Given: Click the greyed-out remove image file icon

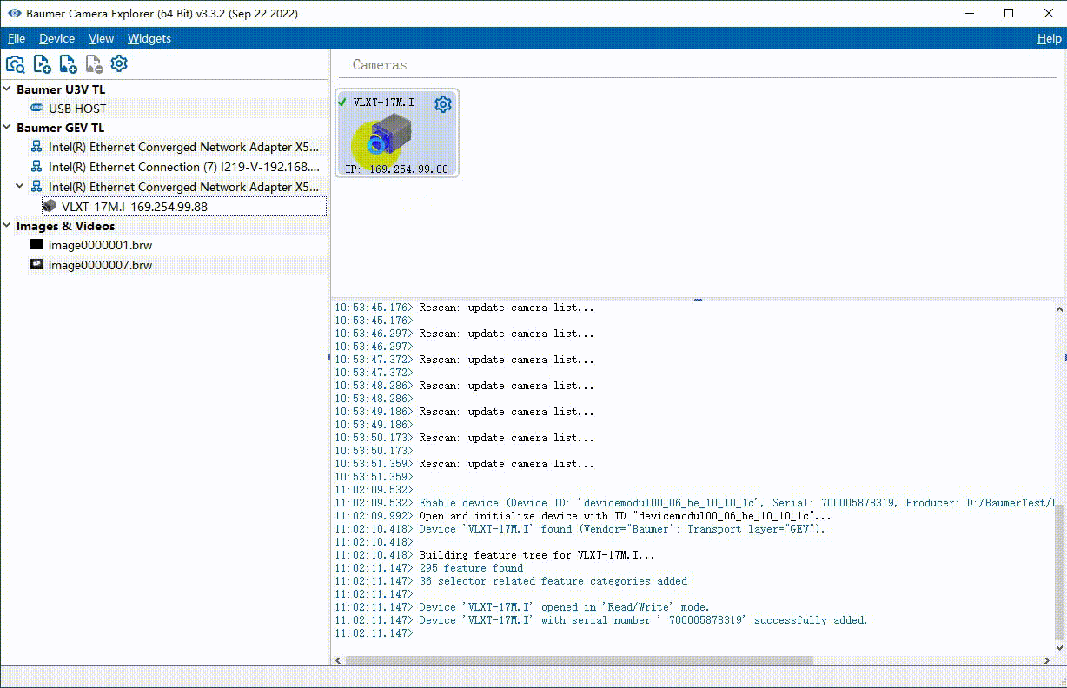Looking at the screenshot, I should tap(94, 64).
